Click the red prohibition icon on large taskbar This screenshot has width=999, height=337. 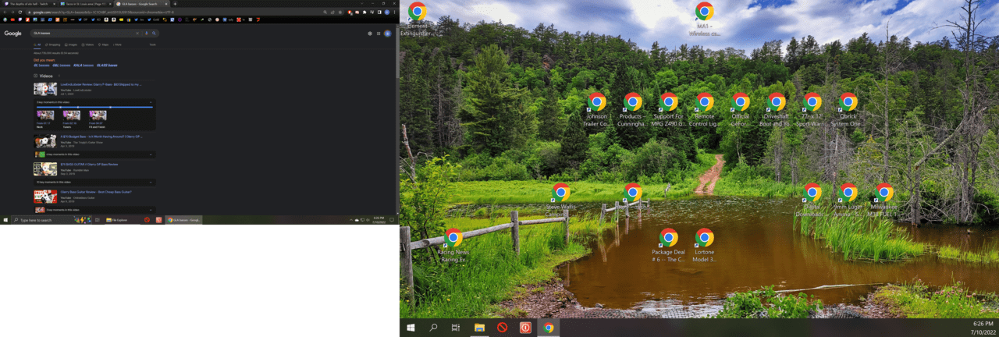[x=503, y=328]
